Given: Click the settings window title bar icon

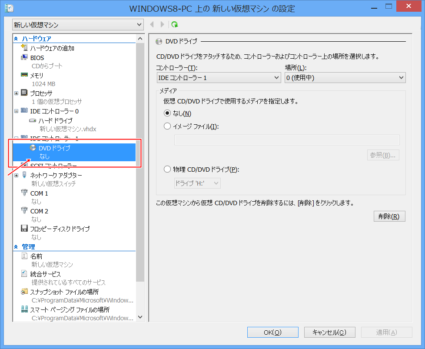Looking at the screenshot, I should point(9,8).
